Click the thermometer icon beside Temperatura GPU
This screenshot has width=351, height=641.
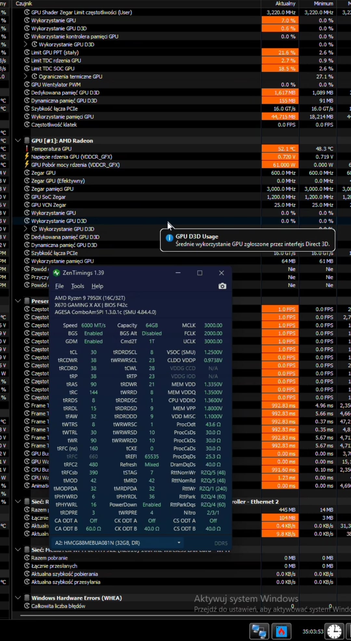27,149
